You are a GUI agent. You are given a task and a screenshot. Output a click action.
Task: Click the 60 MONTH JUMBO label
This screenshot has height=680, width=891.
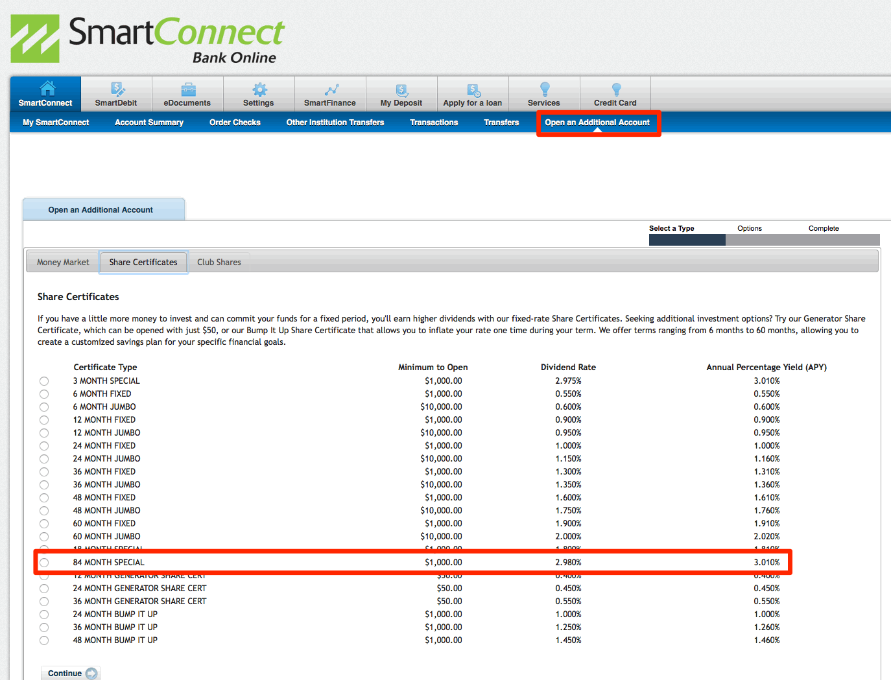coord(107,537)
